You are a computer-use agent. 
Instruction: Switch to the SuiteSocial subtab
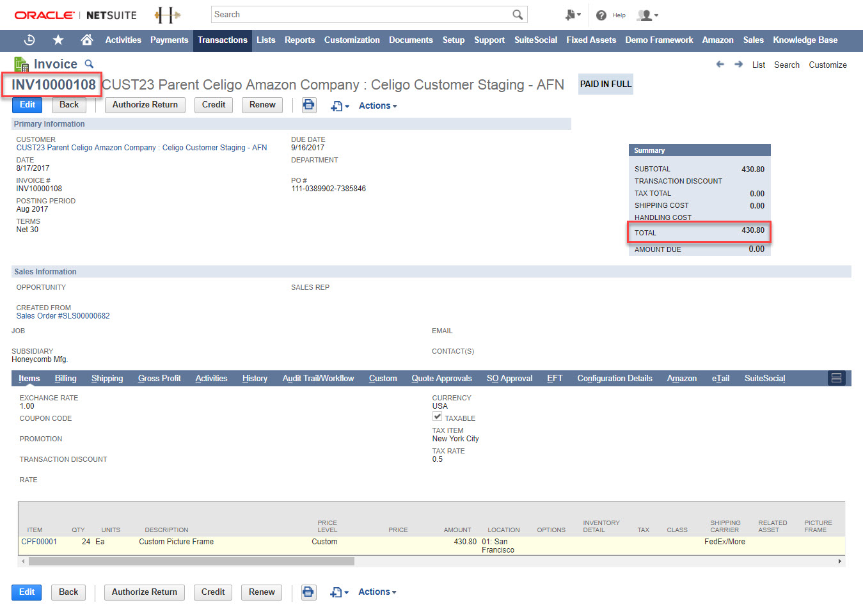(x=764, y=379)
